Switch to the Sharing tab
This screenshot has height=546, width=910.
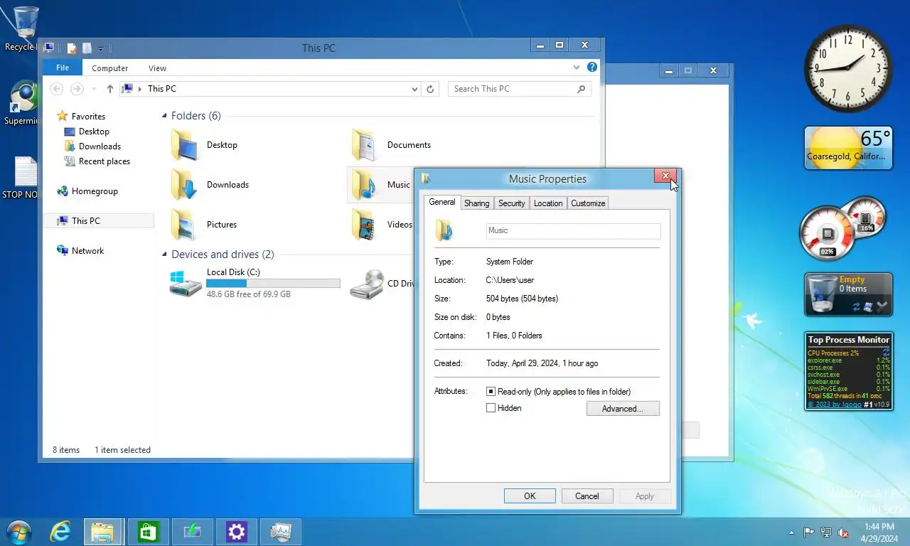[476, 203]
